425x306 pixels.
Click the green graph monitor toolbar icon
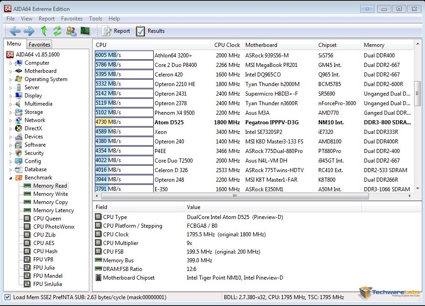pyautogui.click(x=85, y=31)
